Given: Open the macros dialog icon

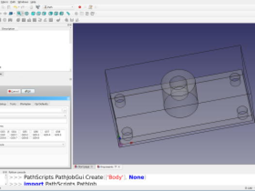Looking at the screenshot, I should pyautogui.click(x=91, y=7).
